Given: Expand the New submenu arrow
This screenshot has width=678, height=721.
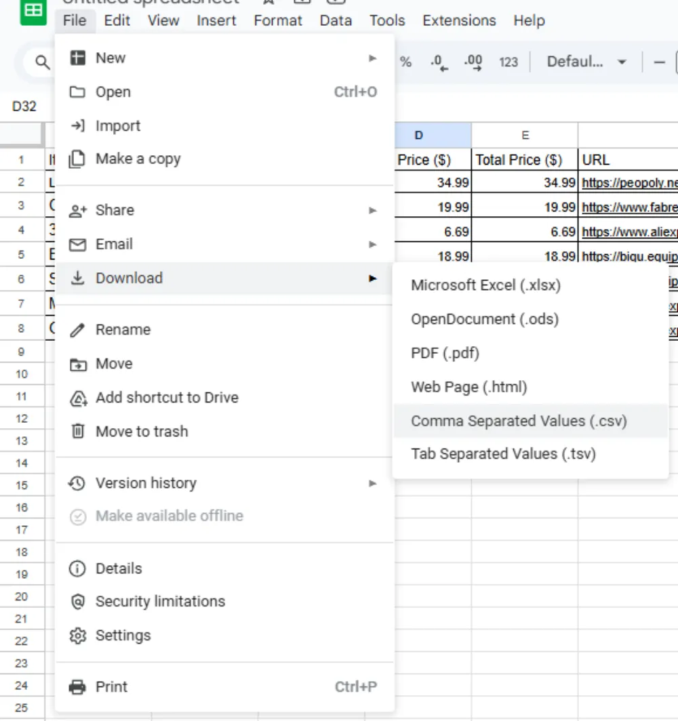Looking at the screenshot, I should pos(372,58).
